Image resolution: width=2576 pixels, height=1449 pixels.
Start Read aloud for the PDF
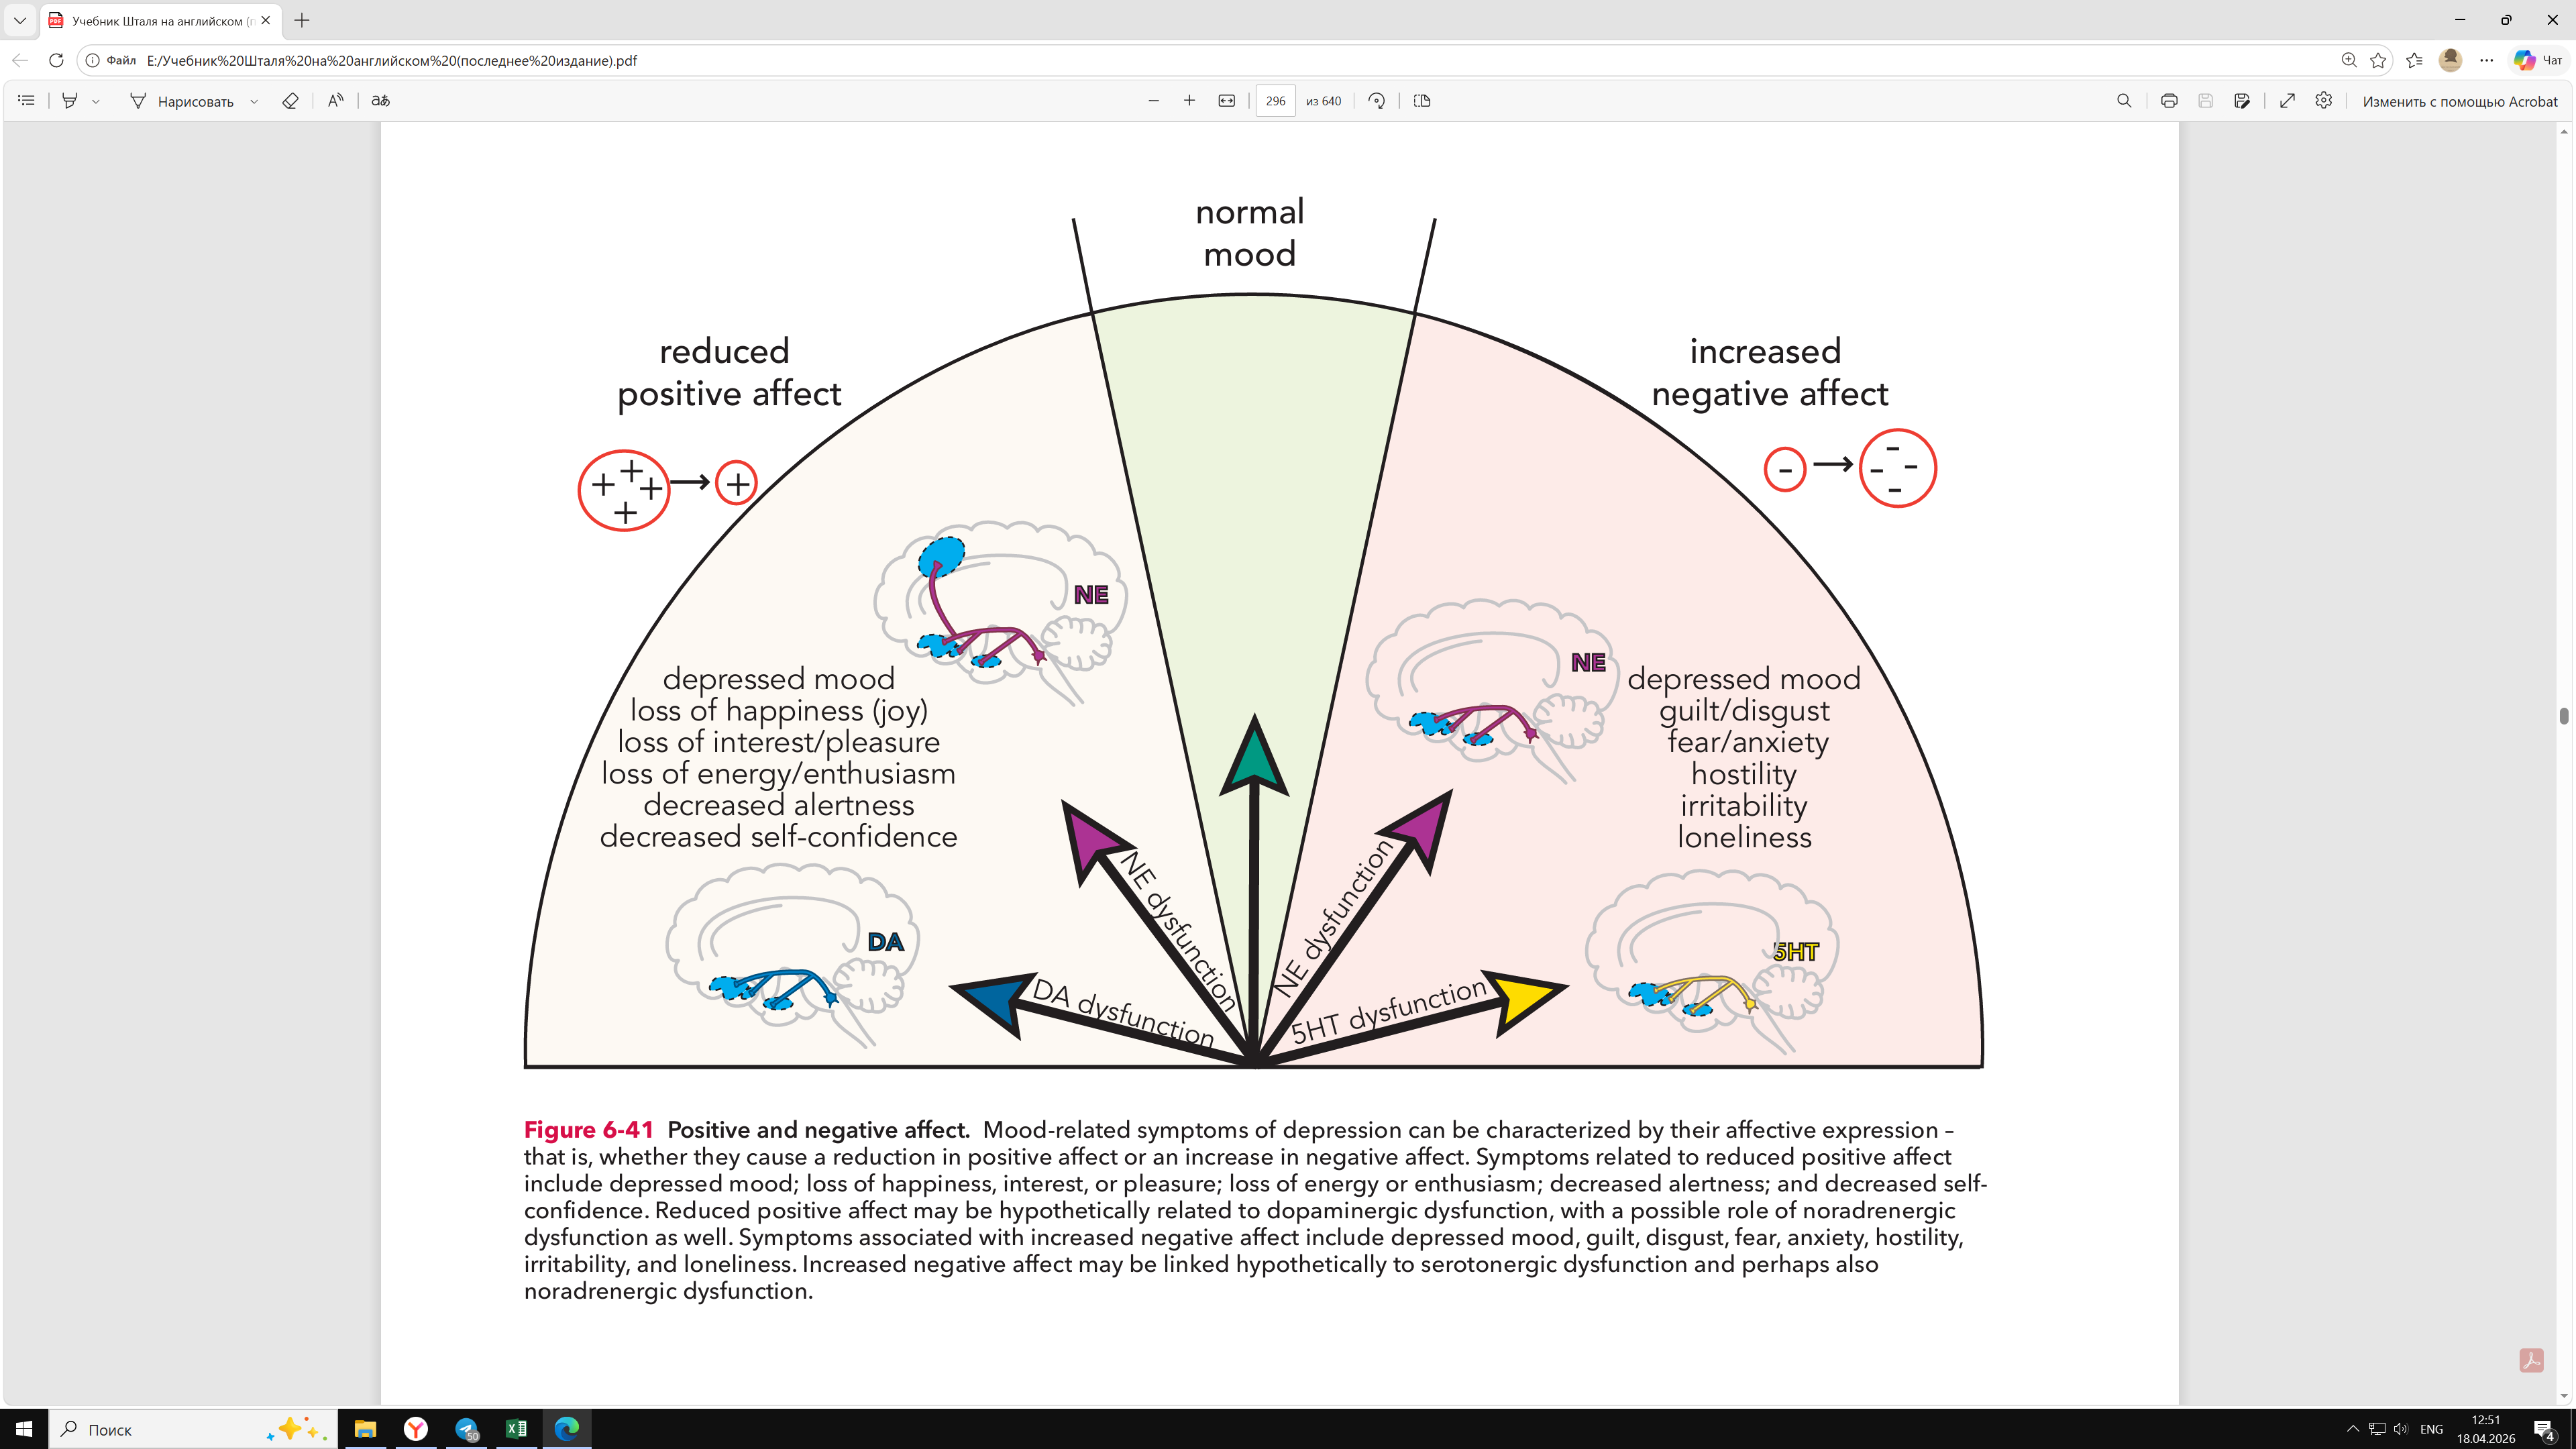coord(335,101)
